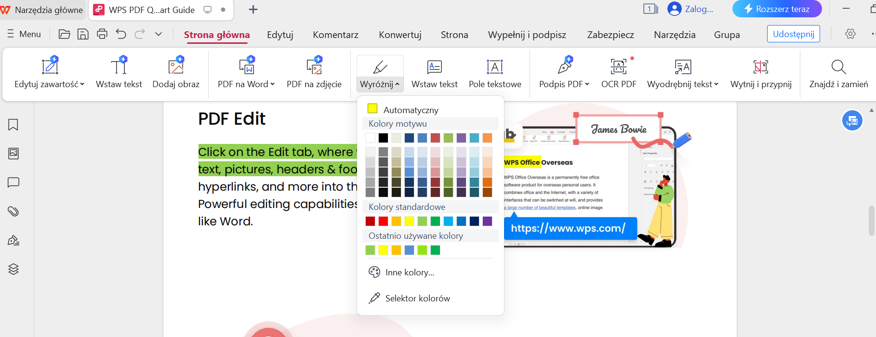Open the attachments paperclip panel
This screenshot has height=337, width=876.
(13, 211)
